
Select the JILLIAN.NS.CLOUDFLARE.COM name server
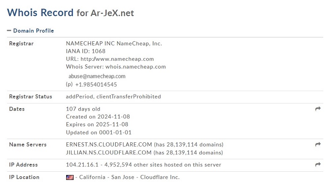point(109,153)
